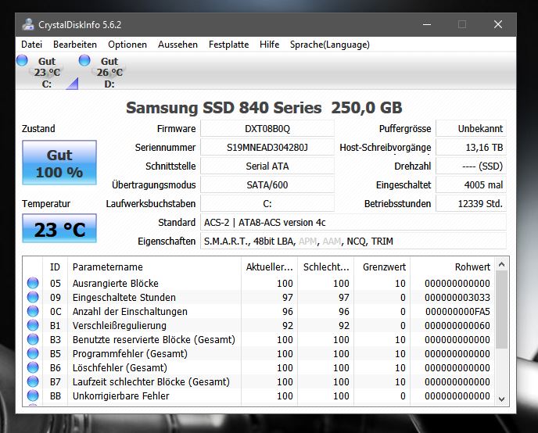Image resolution: width=538 pixels, height=433 pixels.
Task: Switch to the D: disk (26 °C)
Action: click(109, 73)
